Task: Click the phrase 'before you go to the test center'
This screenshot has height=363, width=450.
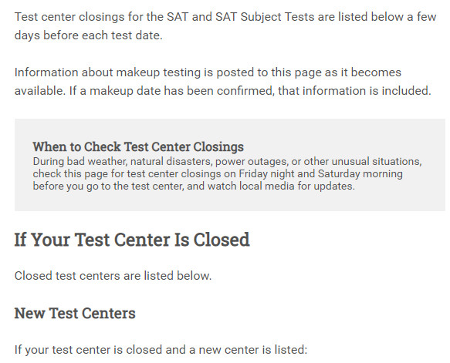Action: [107, 187]
